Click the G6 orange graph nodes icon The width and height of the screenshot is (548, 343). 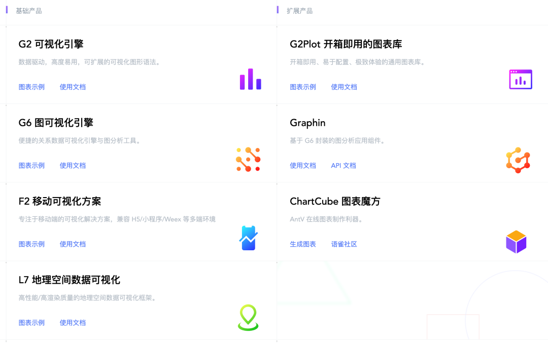click(248, 160)
